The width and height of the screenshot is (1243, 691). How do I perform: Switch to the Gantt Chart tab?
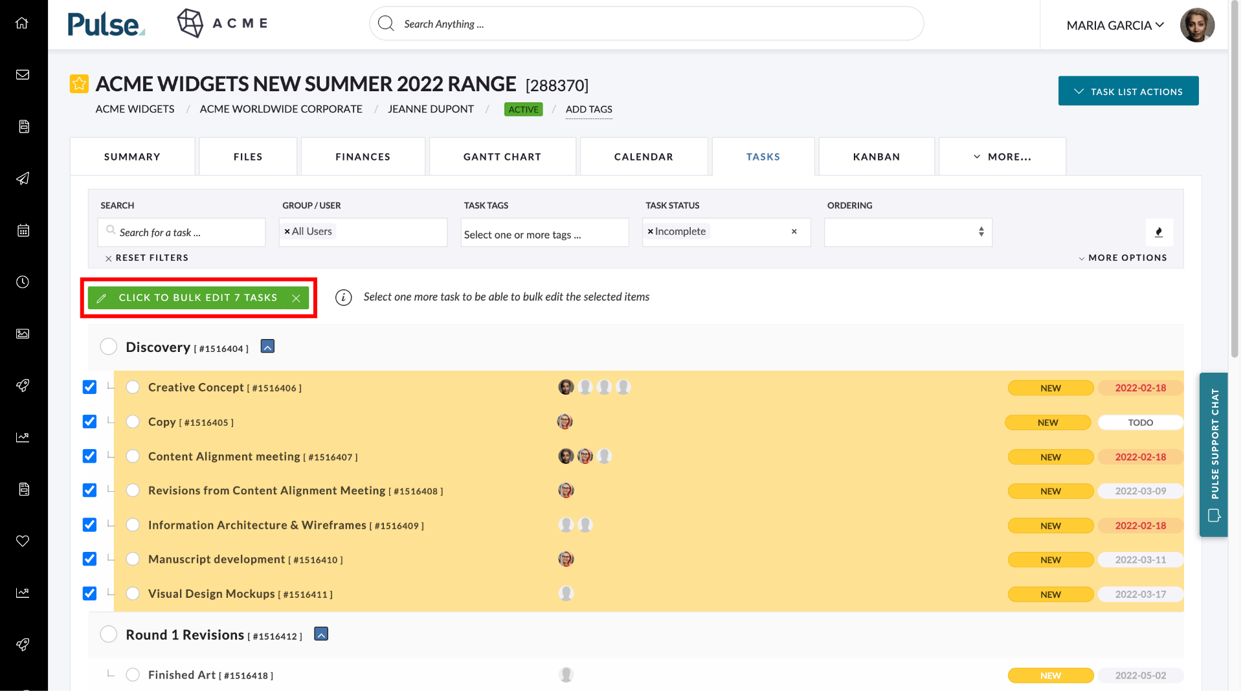pos(502,157)
